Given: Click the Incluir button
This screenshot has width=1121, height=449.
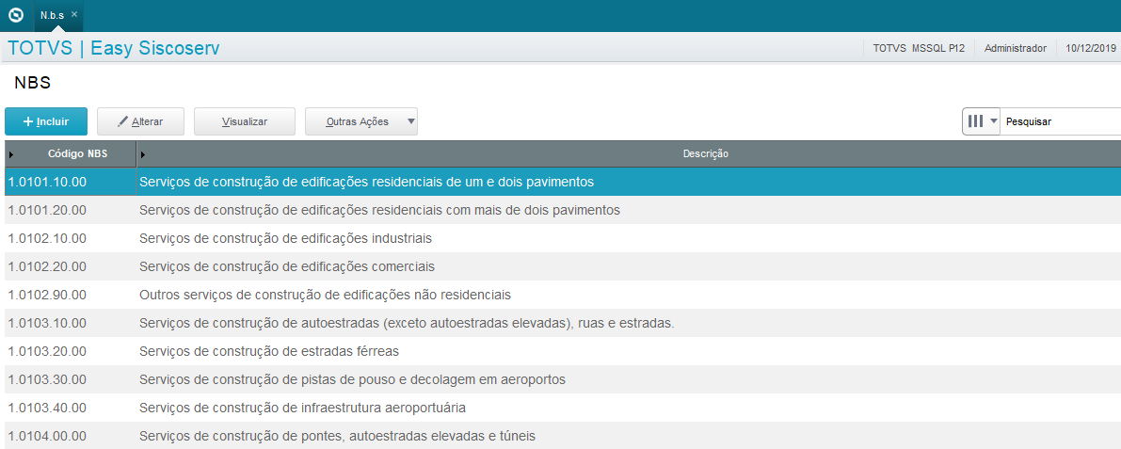Looking at the screenshot, I should [x=46, y=121].
